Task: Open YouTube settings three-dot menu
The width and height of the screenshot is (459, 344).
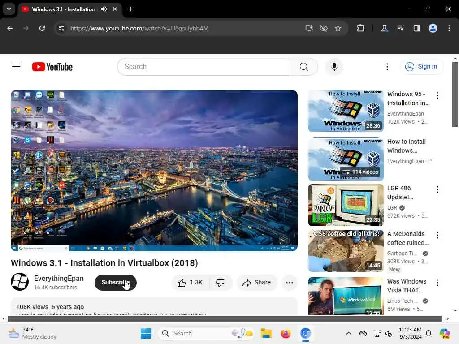Action: (387, 67)
